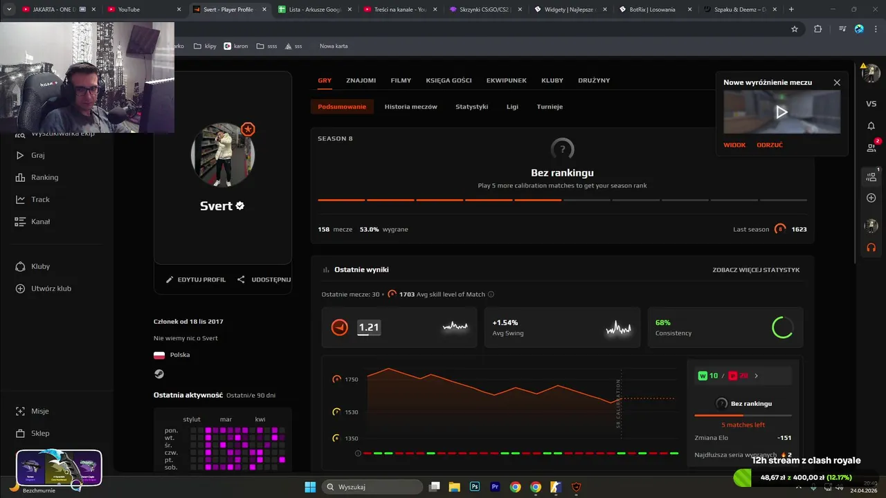Open Photoshop from the taskbar

(475, 487)
